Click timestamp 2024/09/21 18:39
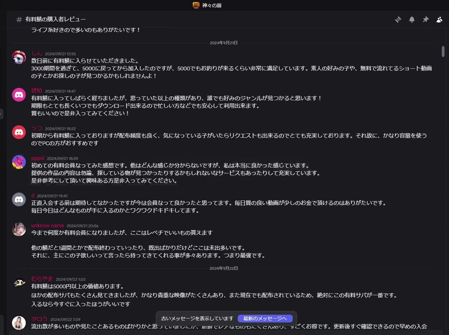Image resolution: width=449 pixels, height=335 pixels. point(63,159)
